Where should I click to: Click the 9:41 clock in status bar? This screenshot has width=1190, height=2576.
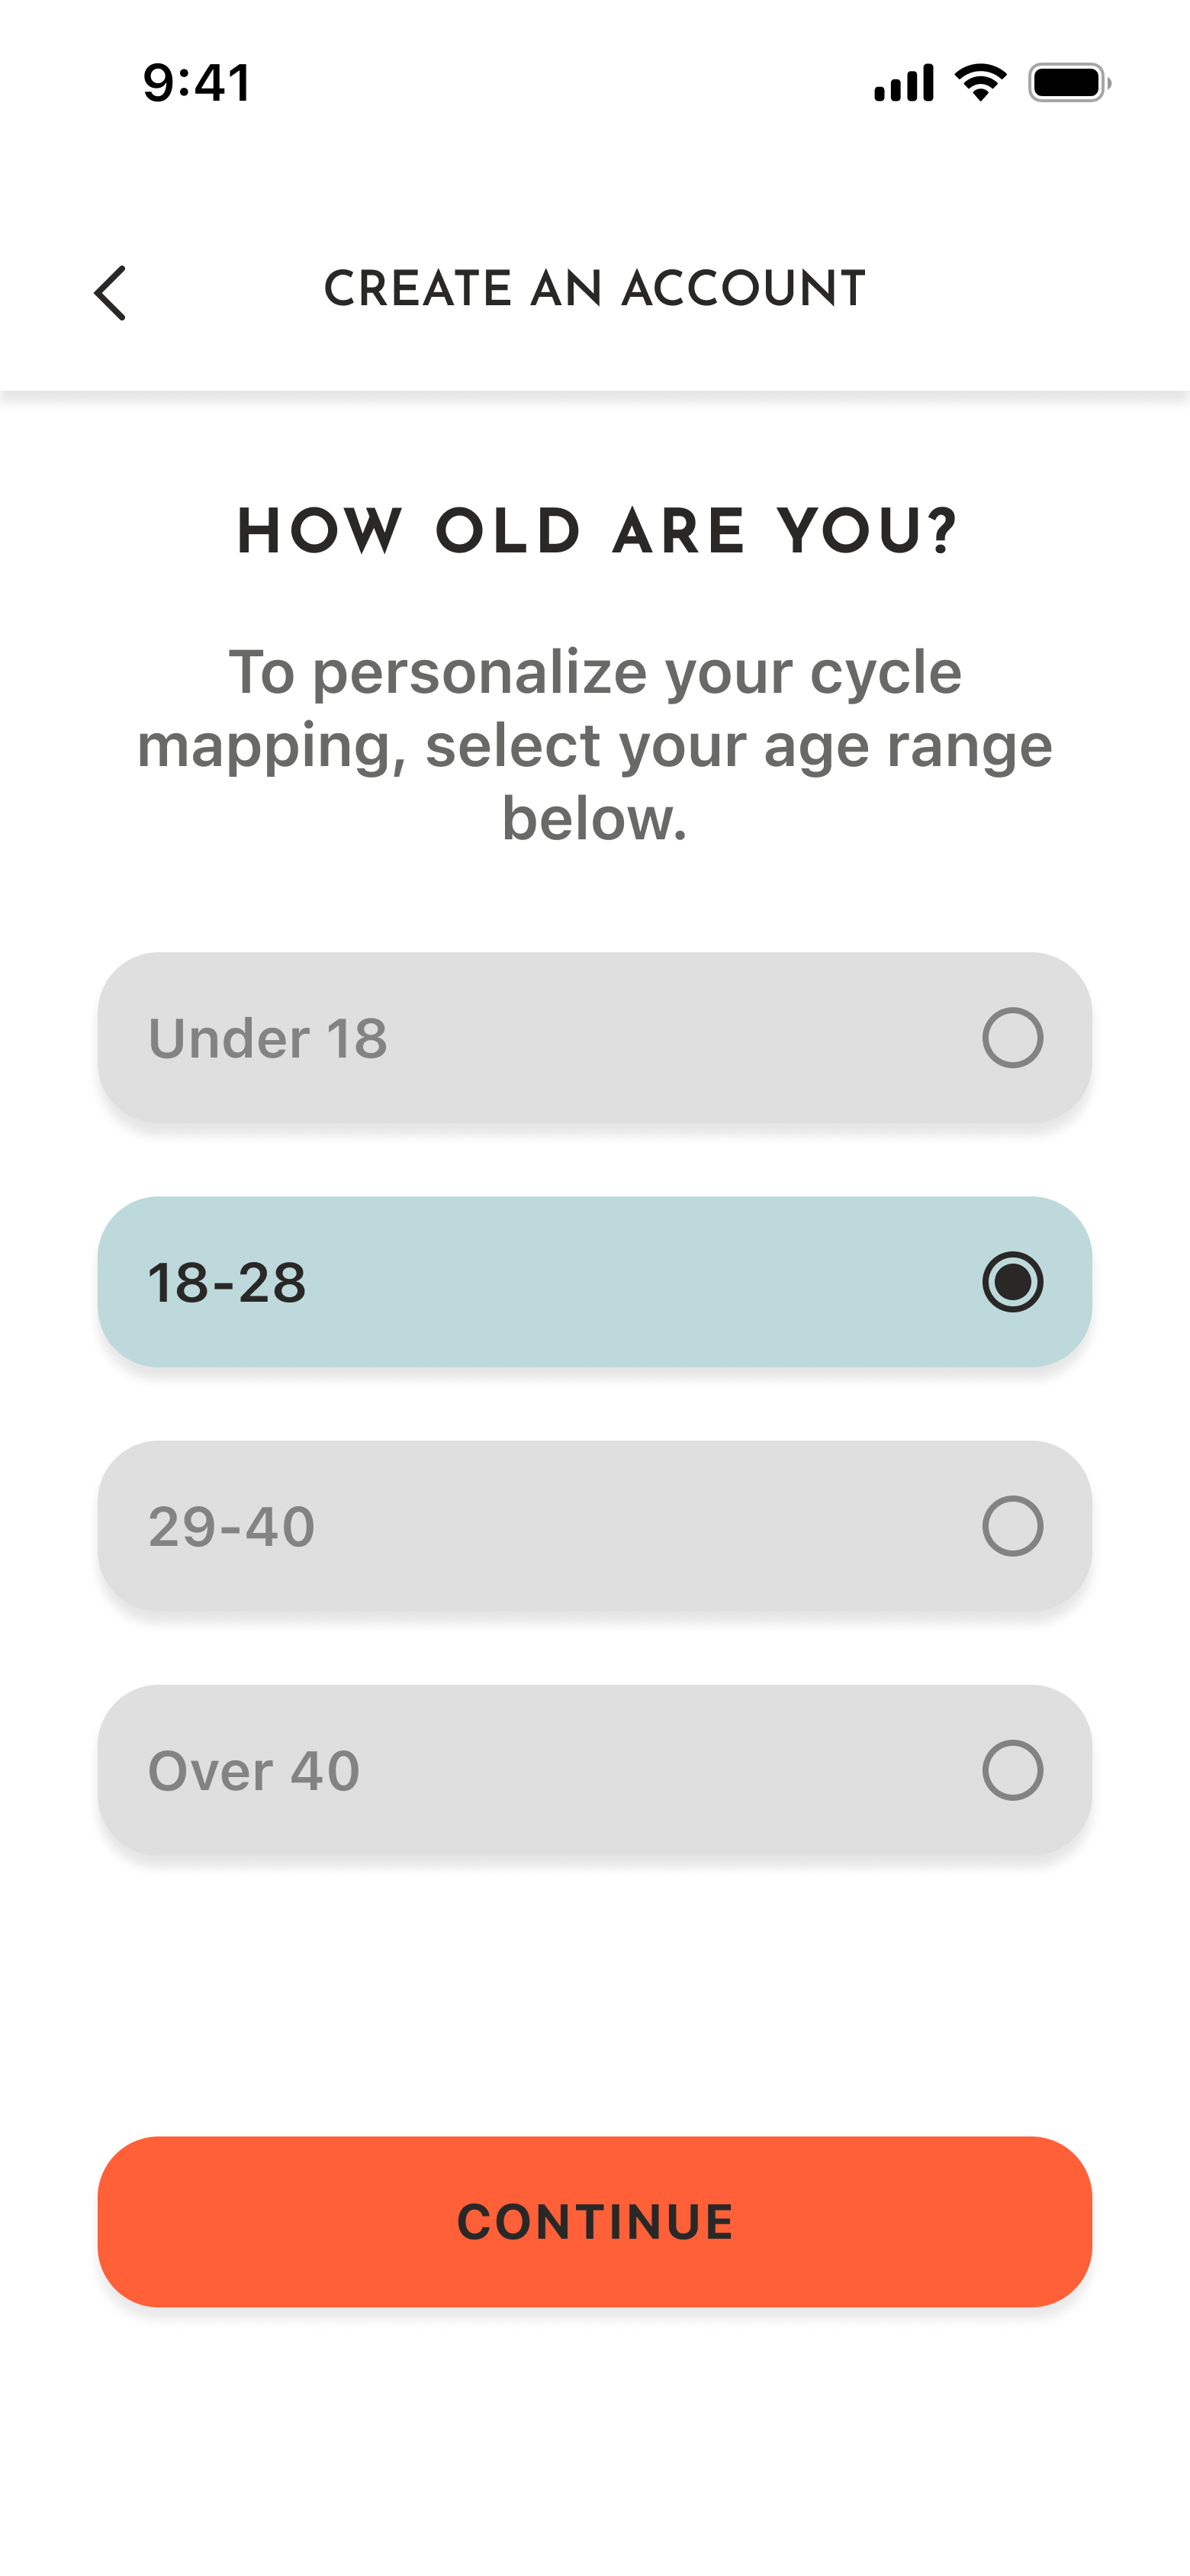tap(197, 82)
